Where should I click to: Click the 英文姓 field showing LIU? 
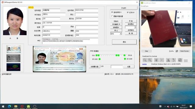pos(51,18)
